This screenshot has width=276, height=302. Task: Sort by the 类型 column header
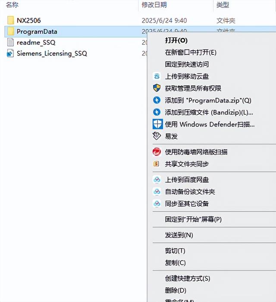pyautogui.click(x=223, y=5)
